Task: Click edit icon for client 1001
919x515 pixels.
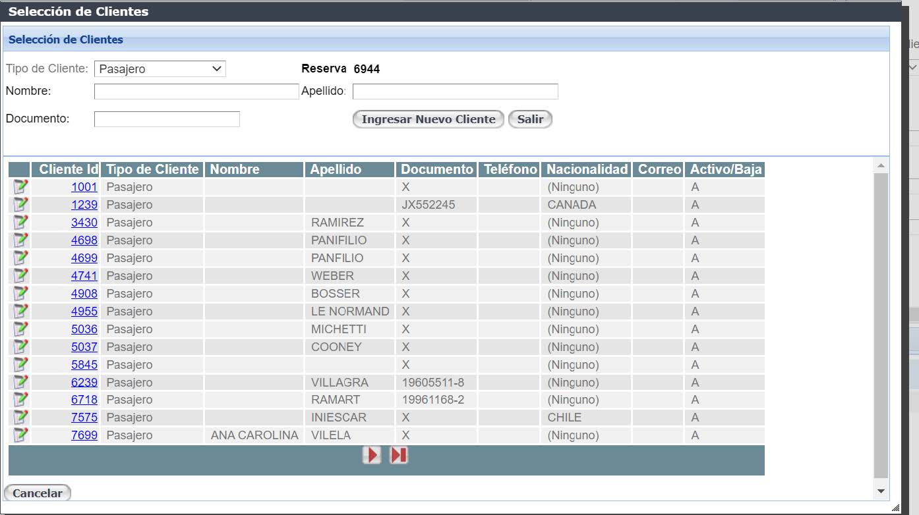Action: pyautogui.click(x=20, y=187)
